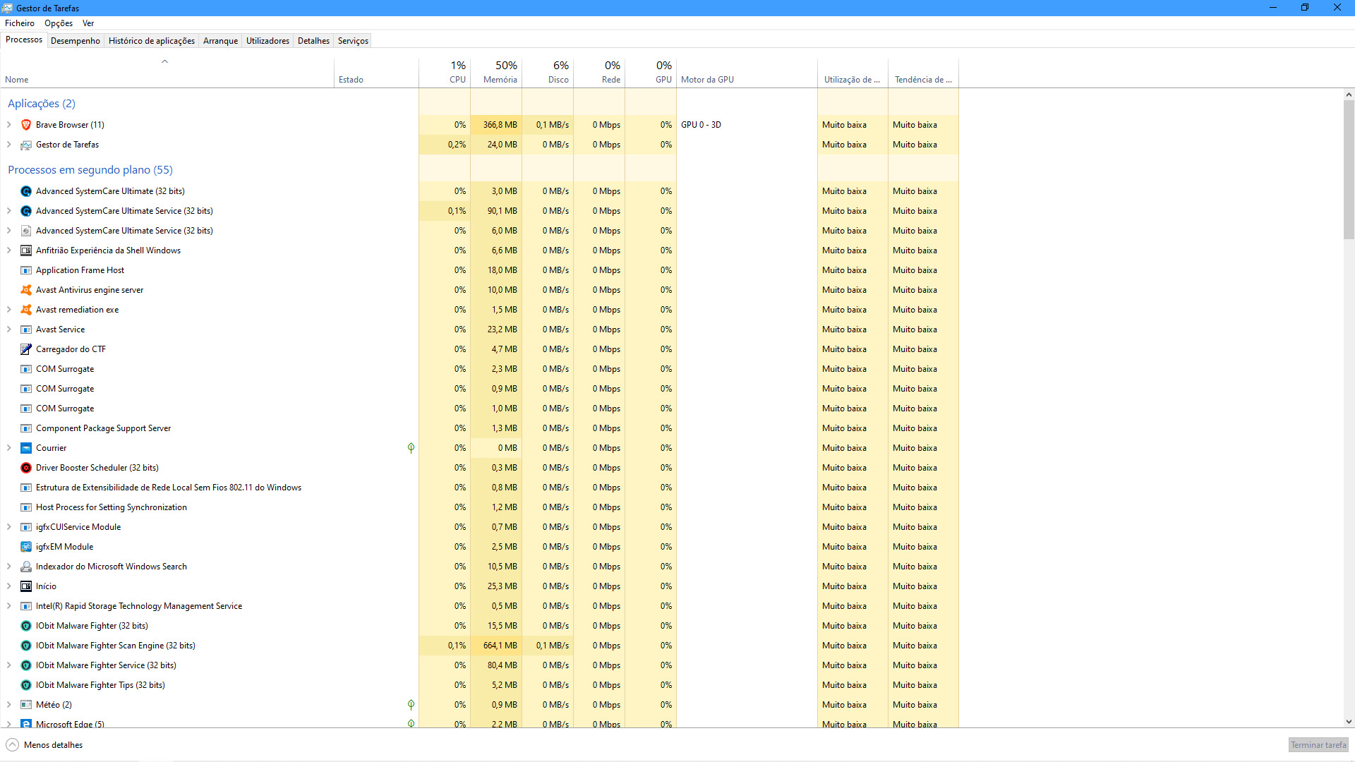Collapse details with Menos detalhes chevron
The width and height of the screenshot is (1355, 762).
(12, 745)
